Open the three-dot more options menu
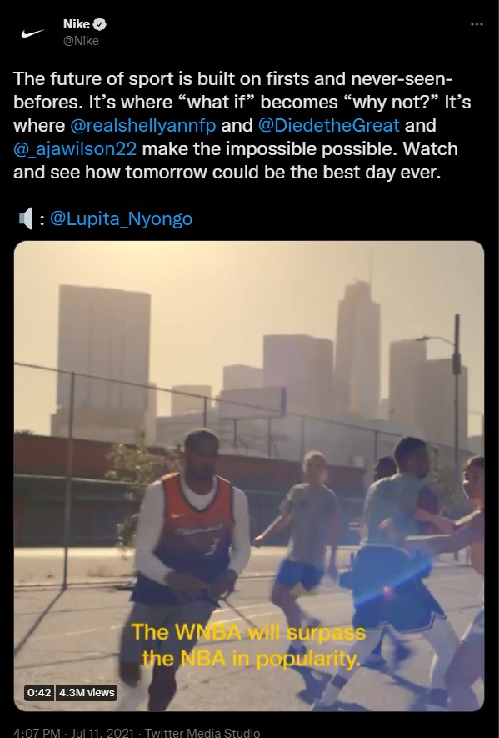The height and width of the screenshot is (738, 499). [477, 24]
